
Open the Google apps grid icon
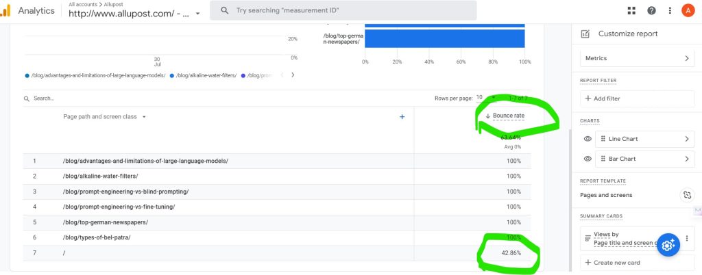[x=631, y=10]
